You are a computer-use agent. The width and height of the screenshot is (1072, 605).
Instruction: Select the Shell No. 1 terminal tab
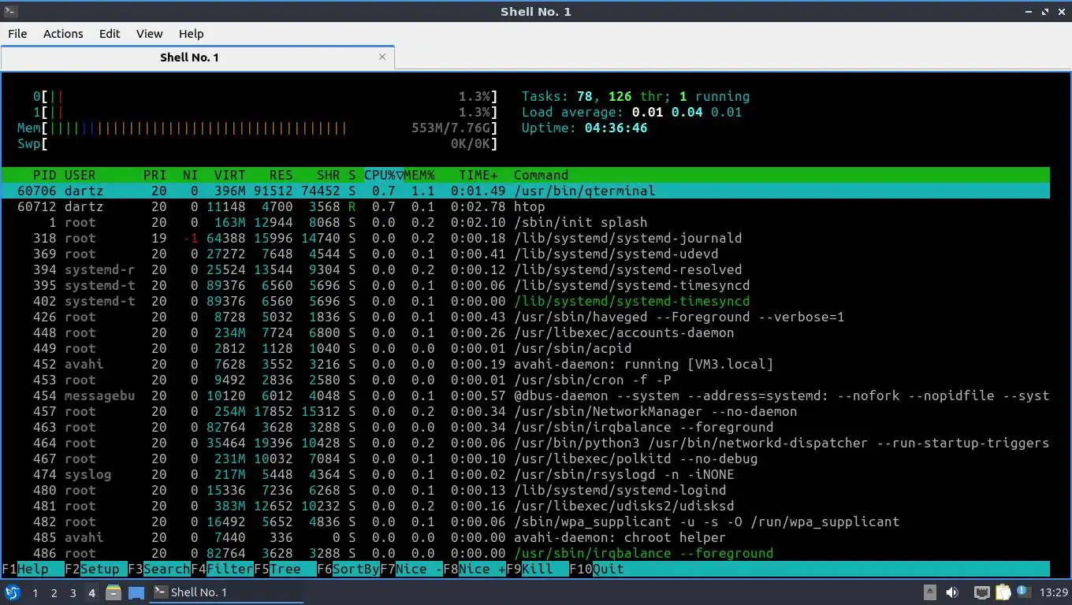tap(197, 58)
